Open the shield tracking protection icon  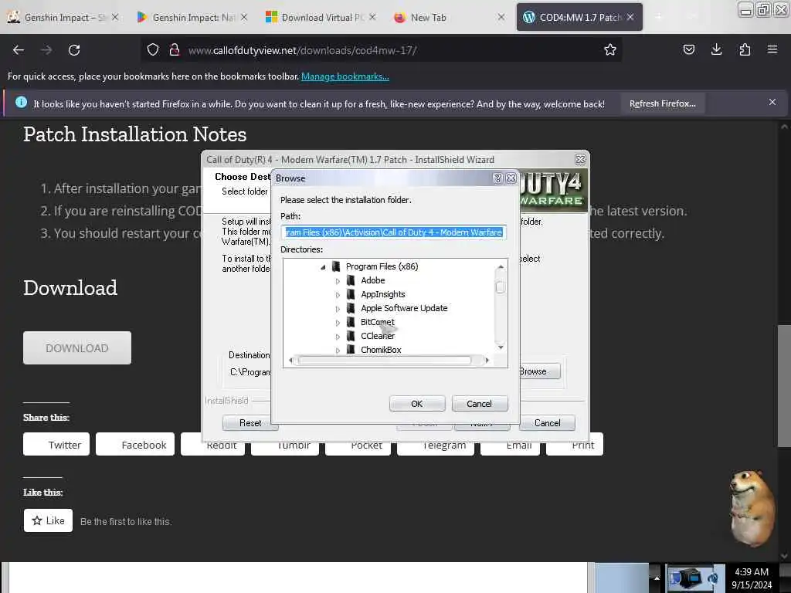(x=153, y=49)
